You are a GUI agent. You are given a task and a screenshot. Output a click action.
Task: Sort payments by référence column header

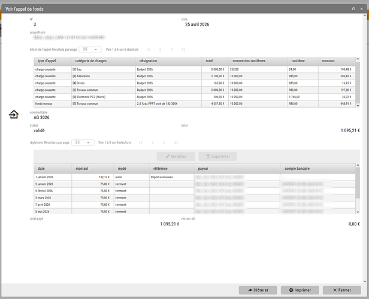pos(171,169)
